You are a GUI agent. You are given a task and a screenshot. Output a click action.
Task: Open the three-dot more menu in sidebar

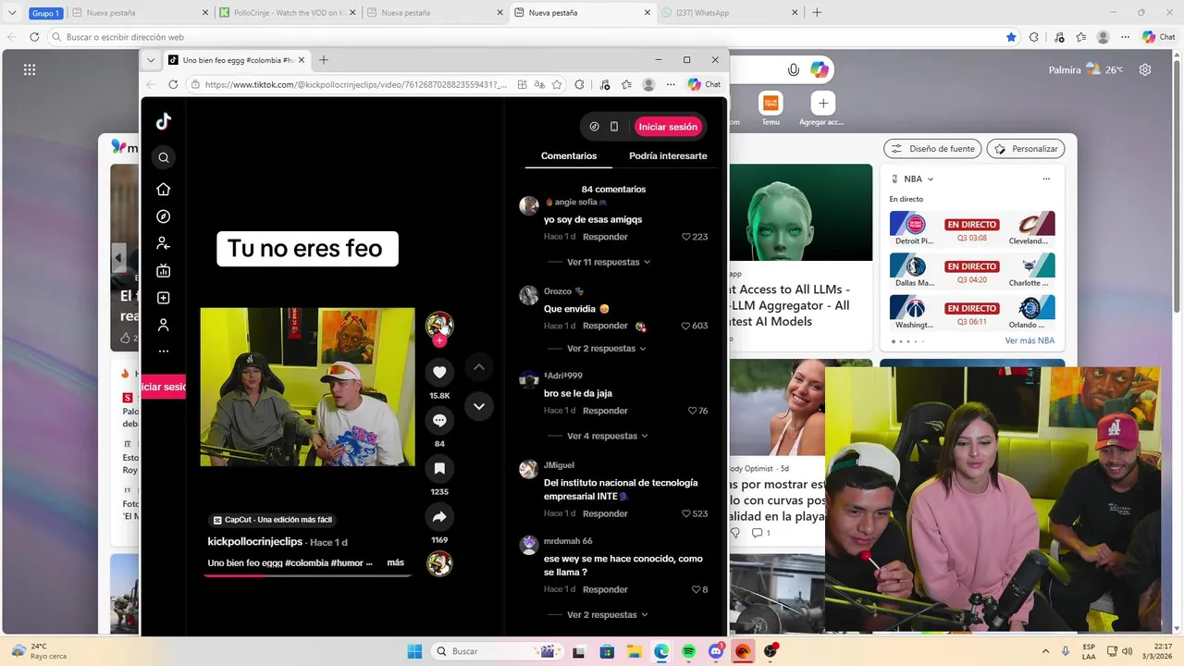tap(164, 351)
